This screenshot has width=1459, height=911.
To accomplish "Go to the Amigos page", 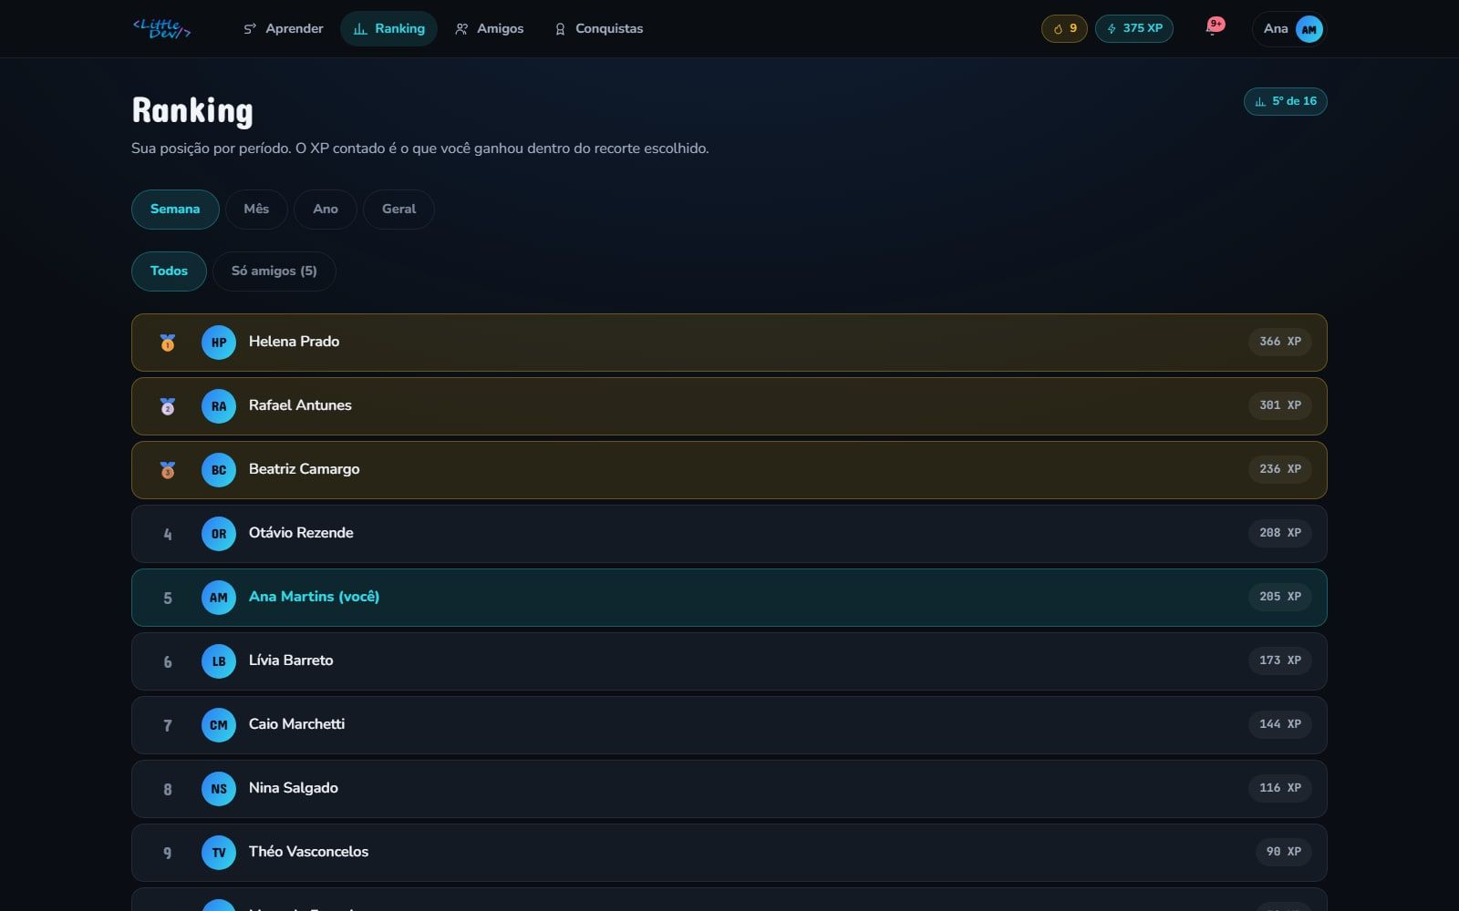I will click(489, 28).
